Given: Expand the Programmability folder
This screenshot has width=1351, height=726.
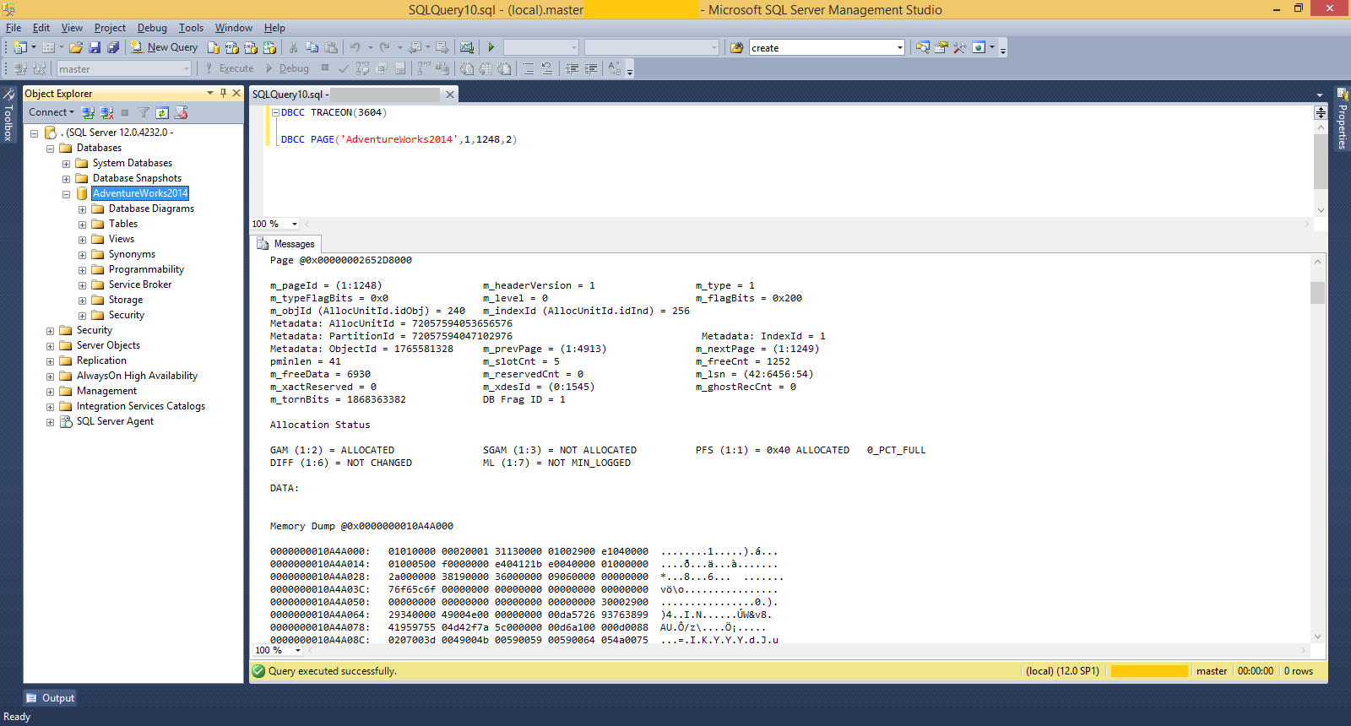Looking at the screenshot, I should (82, 270).
